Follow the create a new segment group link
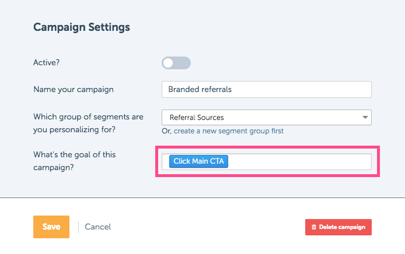This screenshot has width=405, height=254. click(229, 131)
